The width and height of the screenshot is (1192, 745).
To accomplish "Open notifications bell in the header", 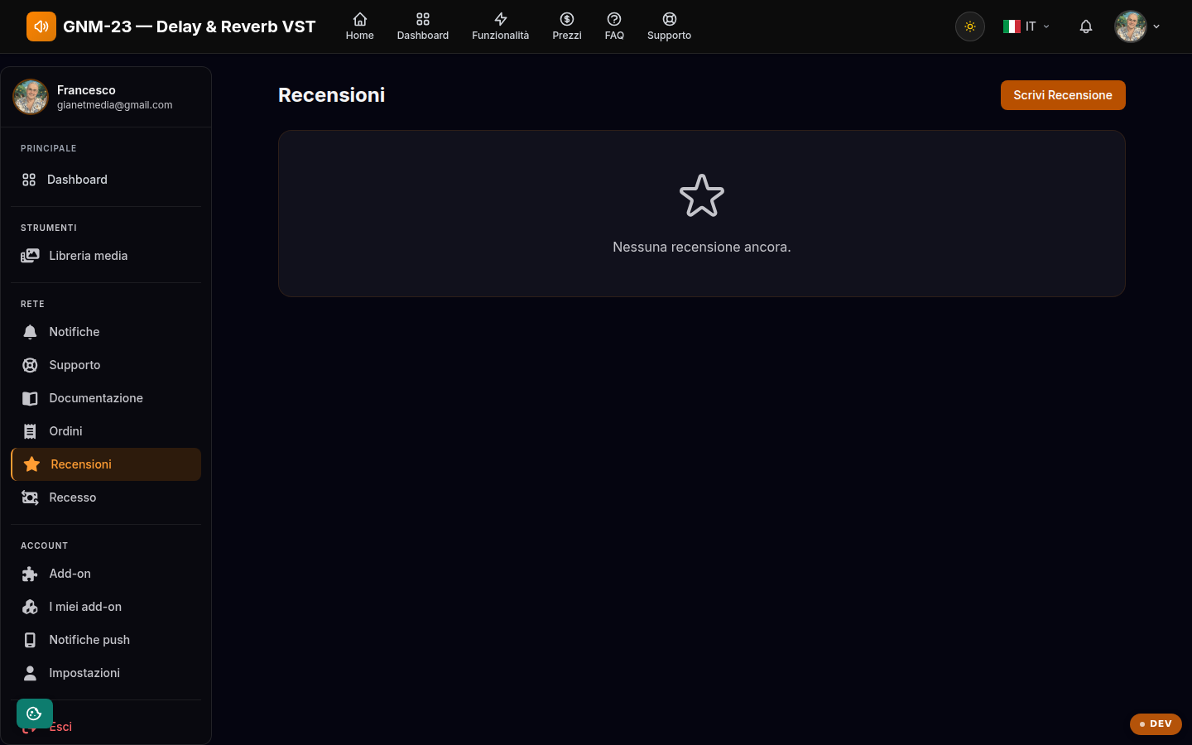I will pos(1086,26).
